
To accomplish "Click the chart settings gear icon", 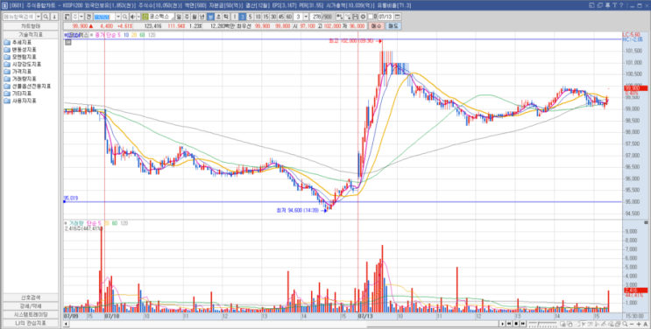I will point(363,17).
